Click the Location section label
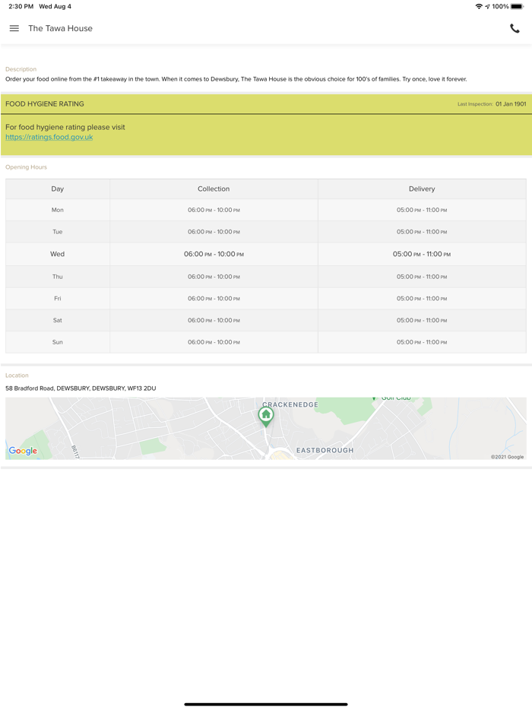 (17, 376)
